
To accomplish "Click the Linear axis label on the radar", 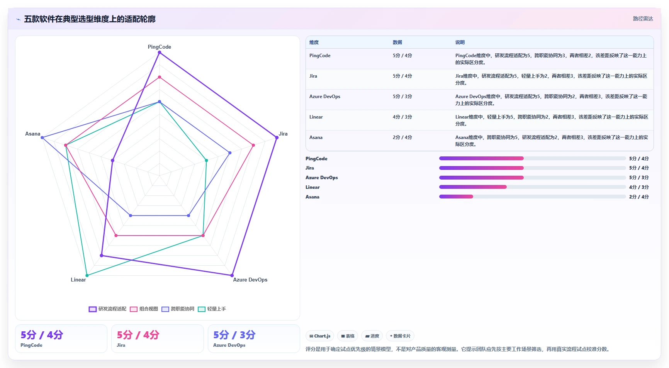I will (x=78, y=280).
